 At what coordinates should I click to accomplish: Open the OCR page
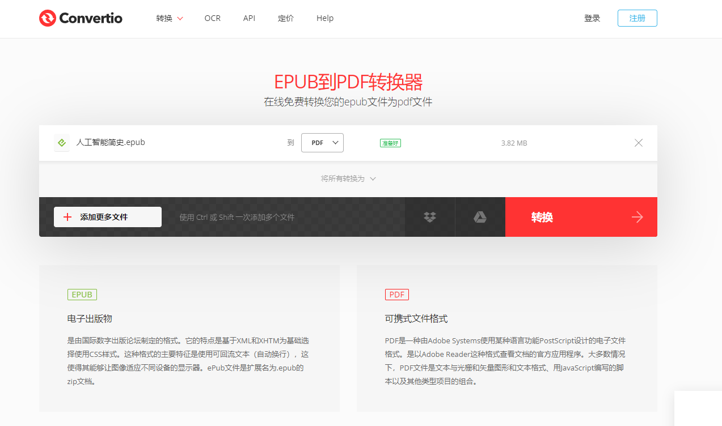(213, 18)
